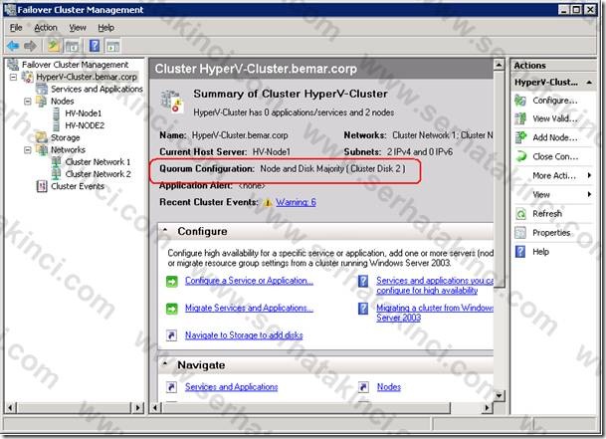Click the Forward arrow toolbar icon
The height and width of the screenshot is (439, 606).
30,47
